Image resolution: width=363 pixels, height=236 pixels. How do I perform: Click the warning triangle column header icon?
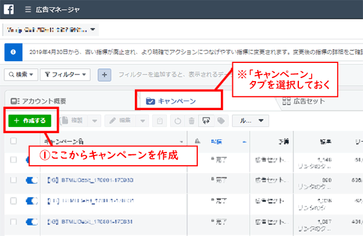197,141
